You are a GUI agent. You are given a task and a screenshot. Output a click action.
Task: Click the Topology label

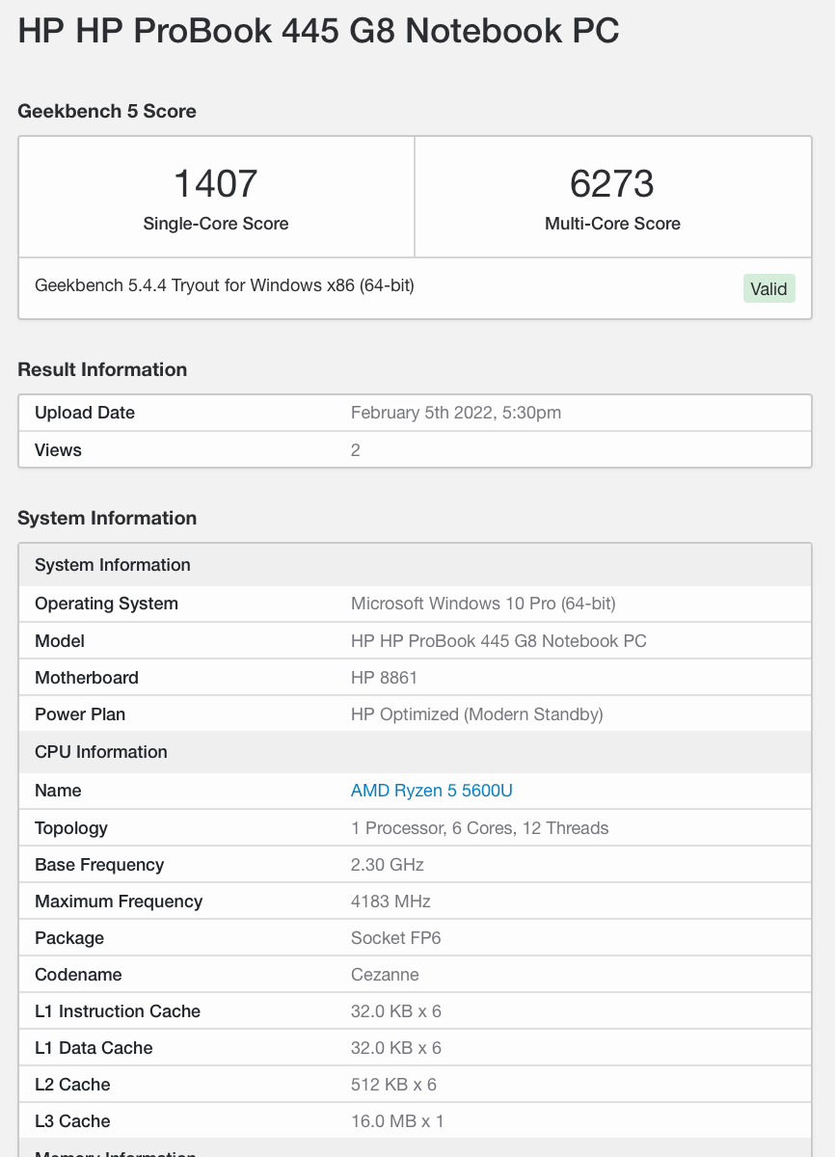pos(71,828)
